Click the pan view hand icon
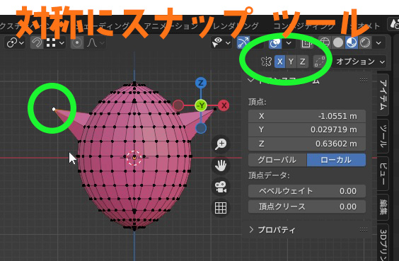Image resolution: width=399 pixels, height=261 pixels. tap(221, 166)
